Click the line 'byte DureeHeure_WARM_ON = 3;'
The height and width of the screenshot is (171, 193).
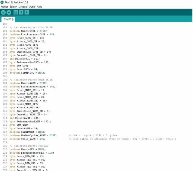pyautogui.click(x=30, y=111)
